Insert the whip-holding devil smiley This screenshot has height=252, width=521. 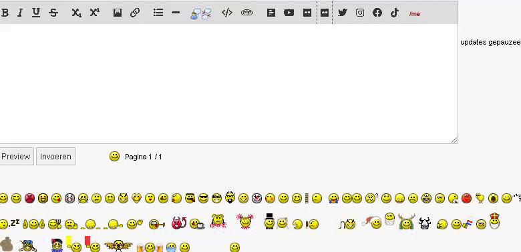tap(347, 225)
